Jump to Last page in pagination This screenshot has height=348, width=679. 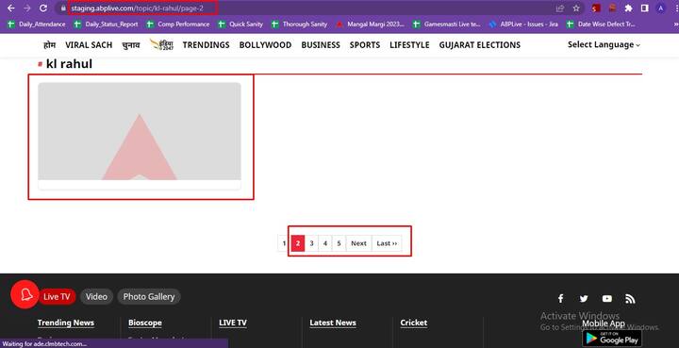(x=387, y=243)
